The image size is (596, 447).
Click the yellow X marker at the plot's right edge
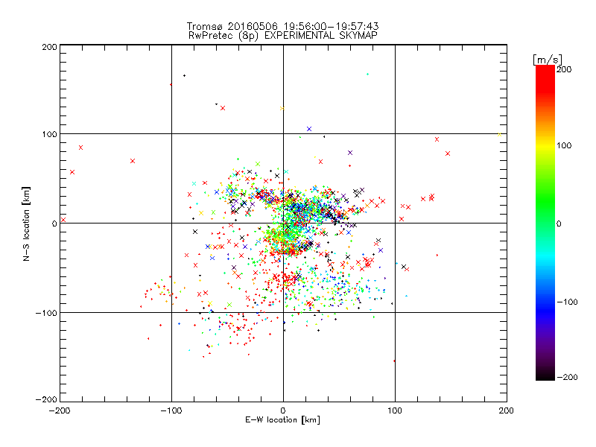point(499,134)
